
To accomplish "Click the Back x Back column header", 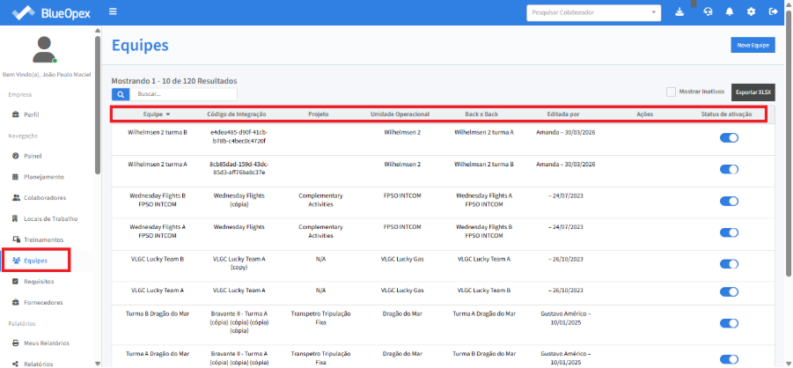I will click(x=481, y=114).
